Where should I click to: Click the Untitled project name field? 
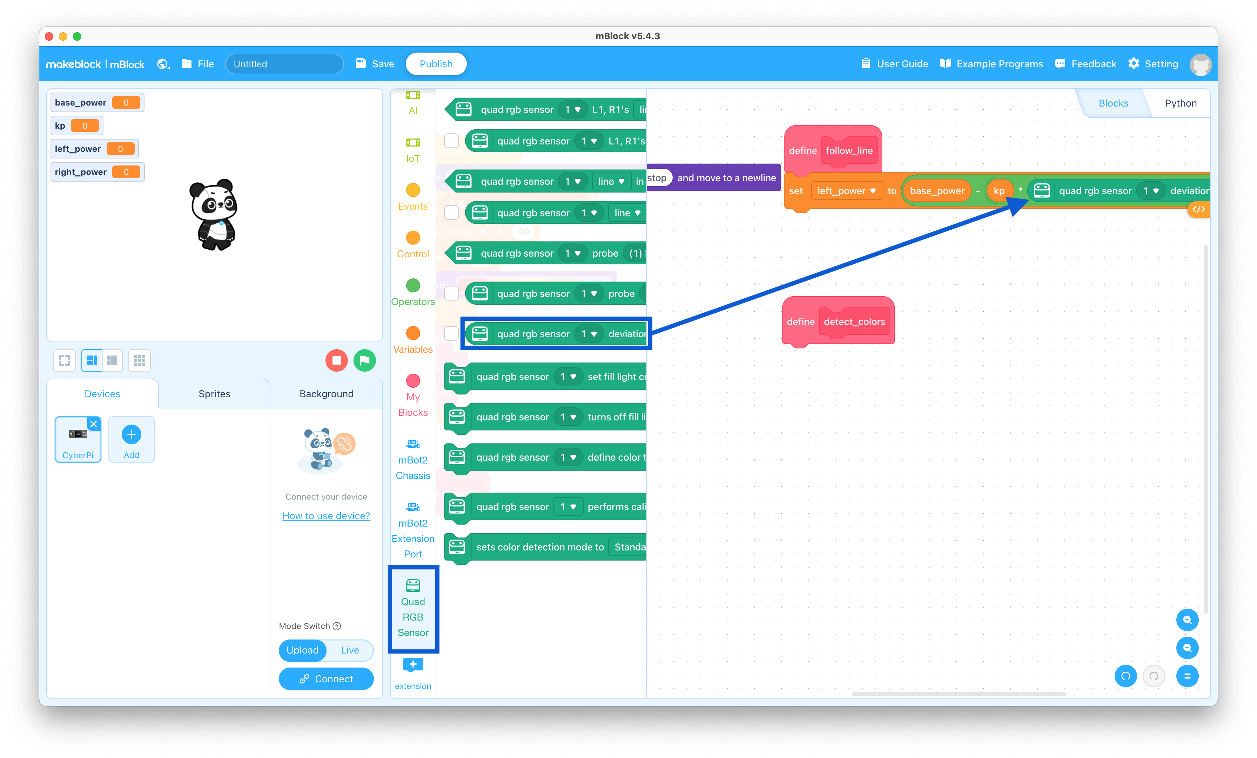coord(284,64)
